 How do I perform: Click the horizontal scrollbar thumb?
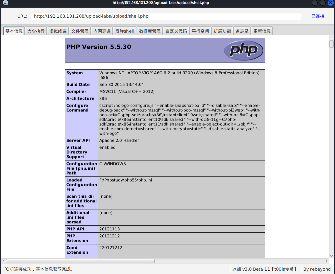80,261
